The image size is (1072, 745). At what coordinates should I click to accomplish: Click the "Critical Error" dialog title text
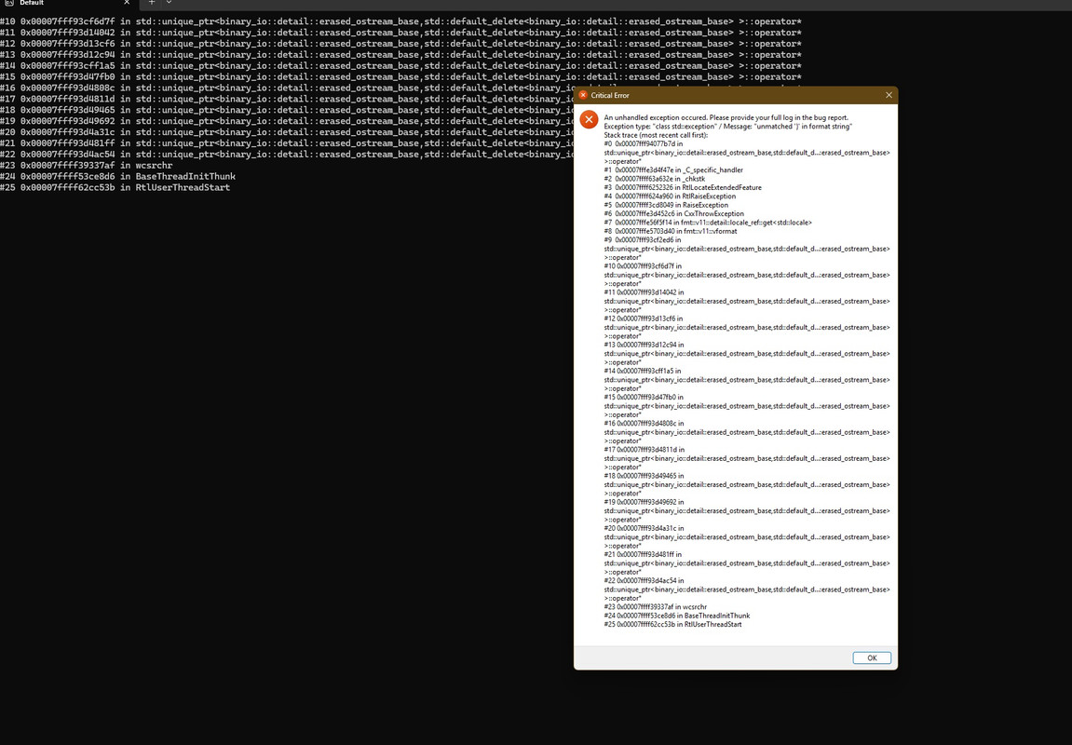click(x=610, y=95)
